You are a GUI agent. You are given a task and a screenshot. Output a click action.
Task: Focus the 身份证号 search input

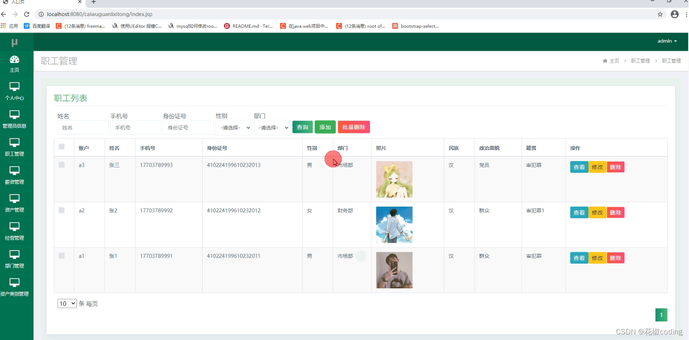(189, 128)
